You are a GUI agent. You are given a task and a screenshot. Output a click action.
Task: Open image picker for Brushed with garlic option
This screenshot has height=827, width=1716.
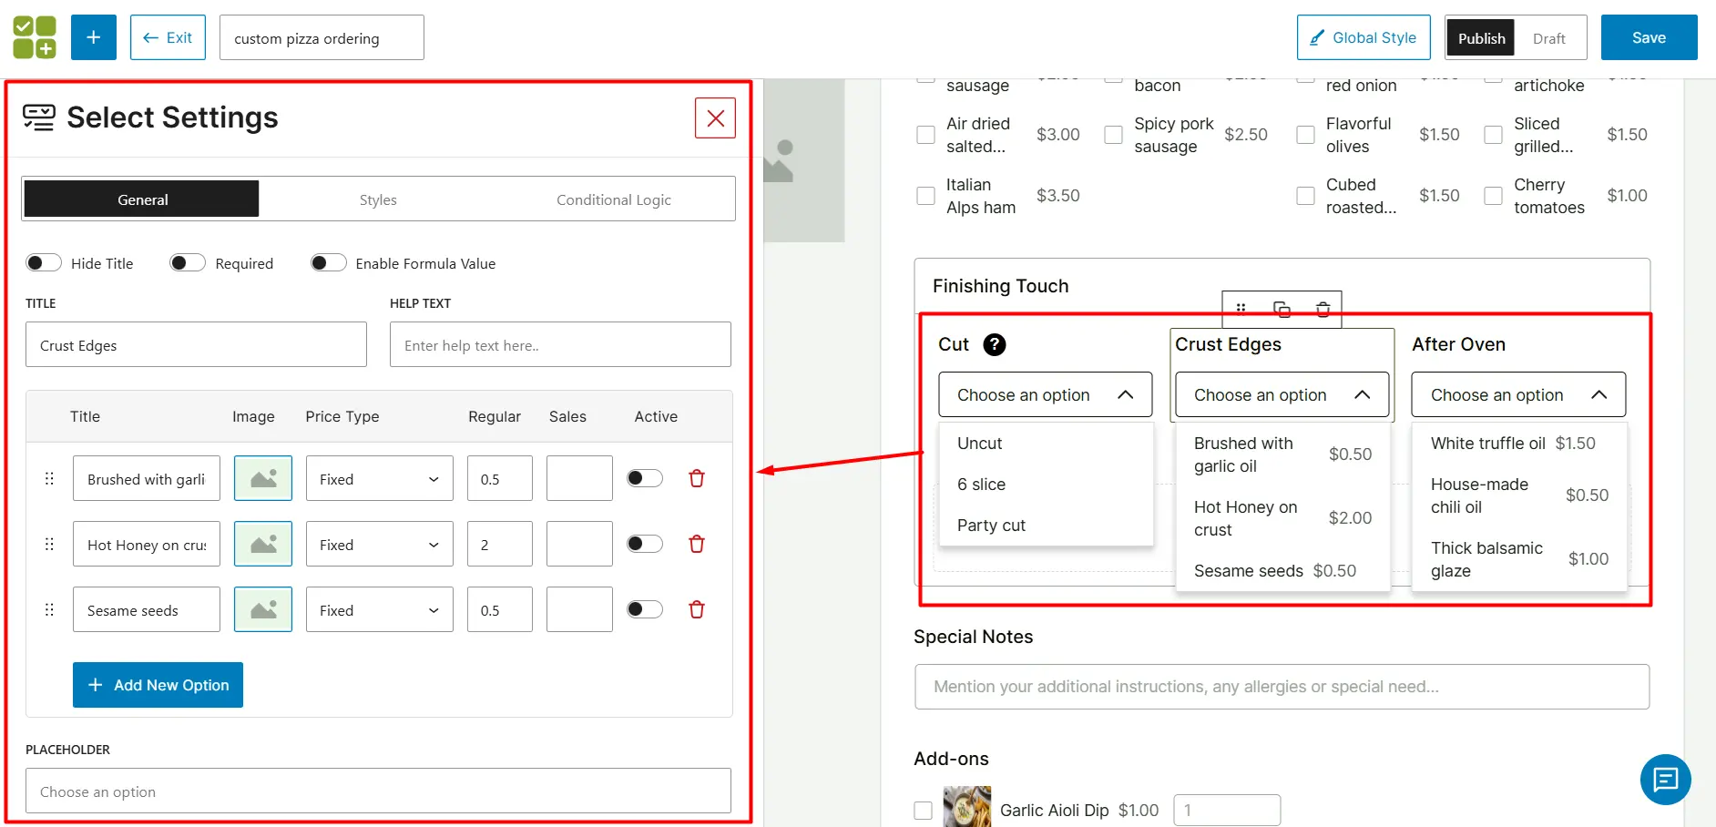tap(262, 477)
